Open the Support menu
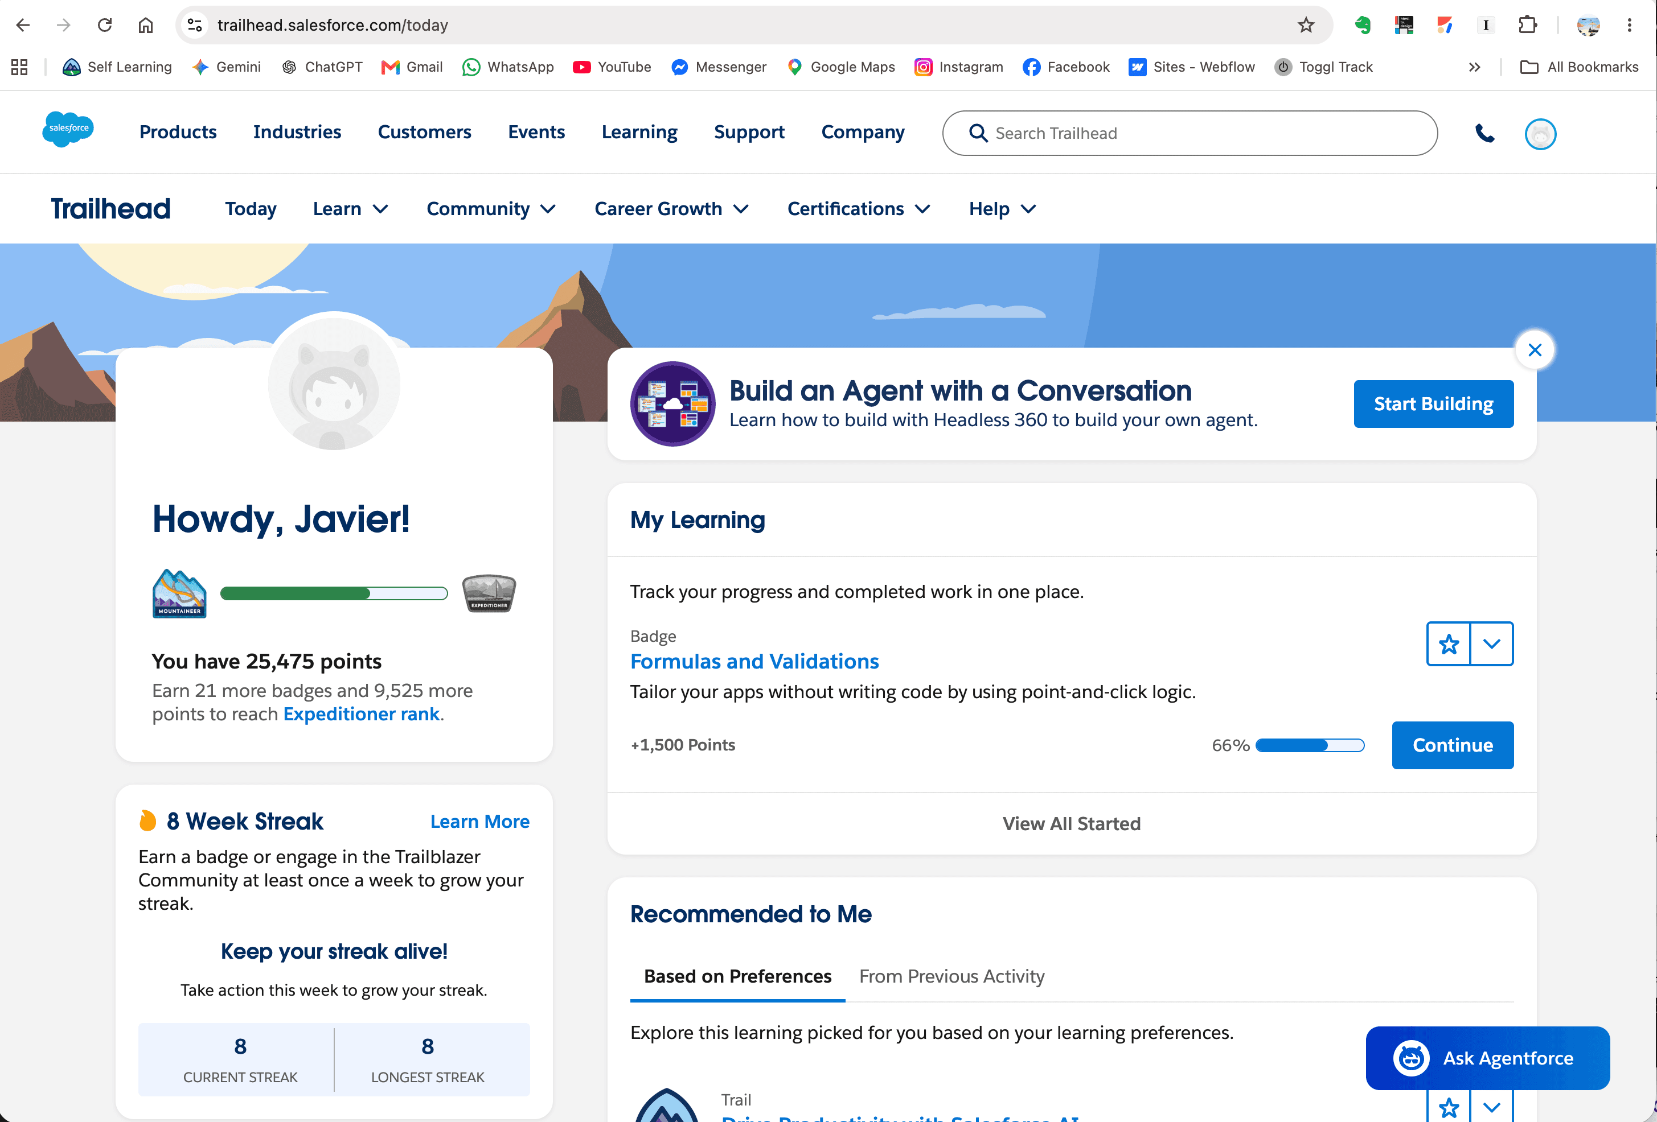1657x1122 pixels. (x=749, y=132)
